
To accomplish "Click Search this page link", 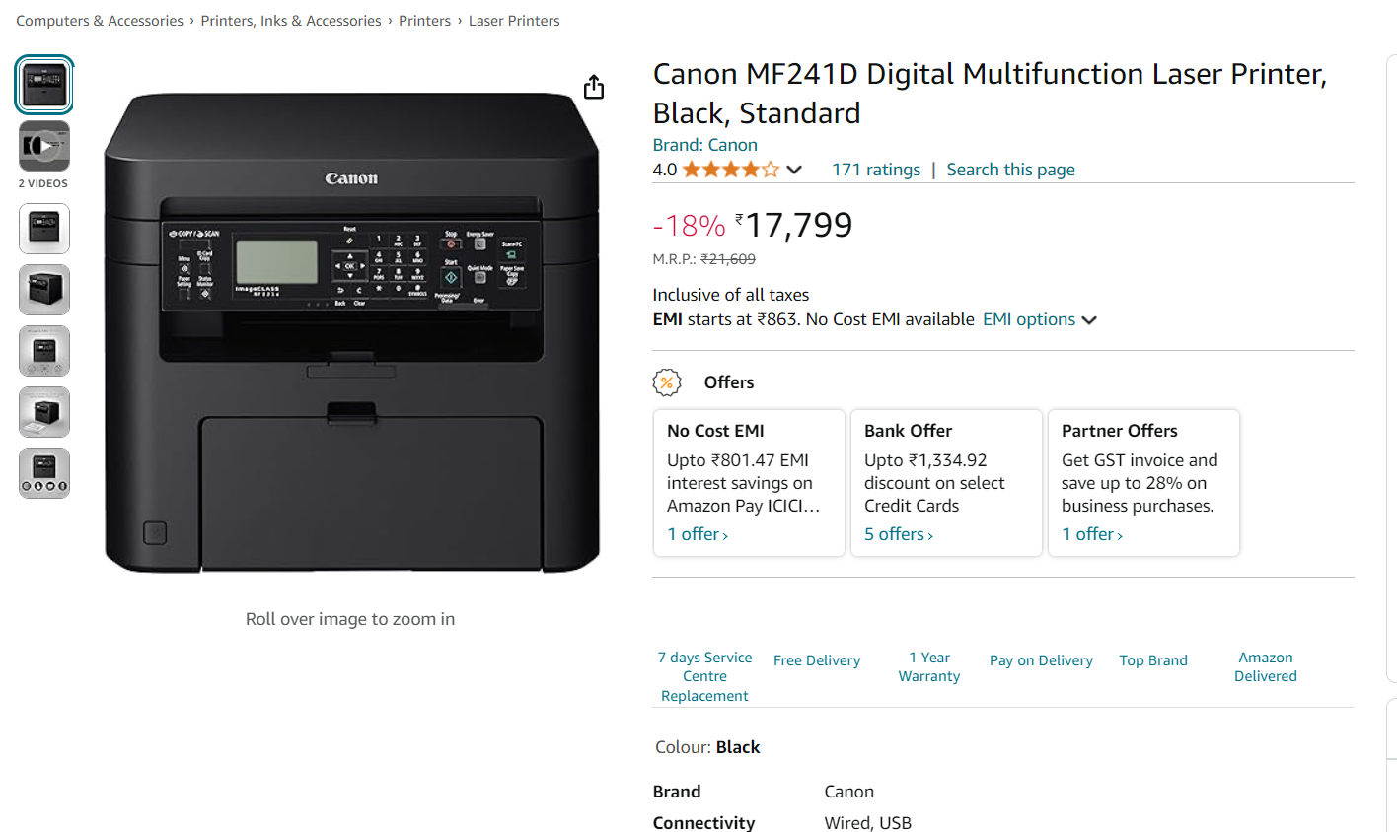I will click(x=1011, y=170).
